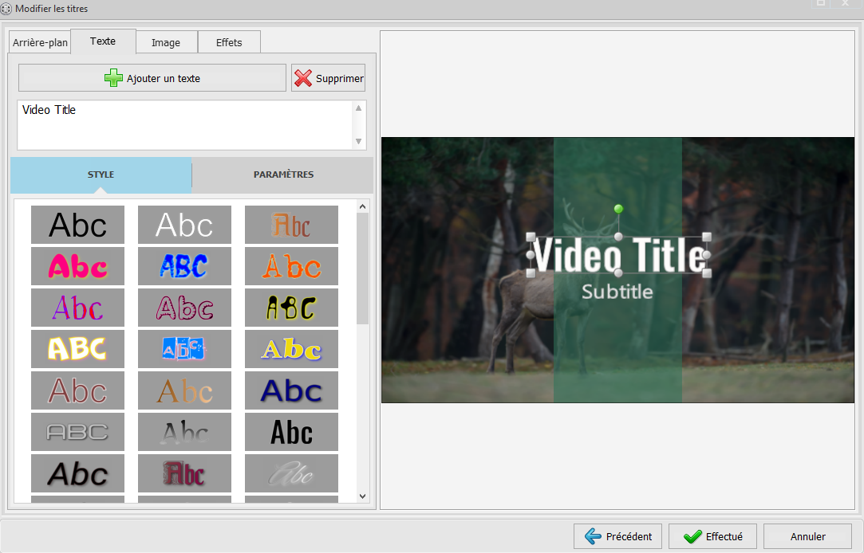Click the bottom-right resize handle of Video Title
864x553 pixels.
pyautogui.click(x=707, y=273)
